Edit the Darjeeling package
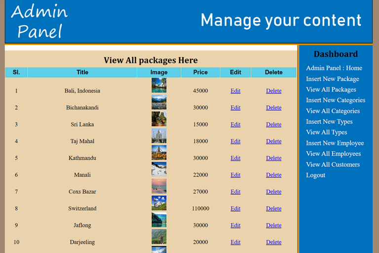This screenshot has width=379, height=253. (235, 242)
